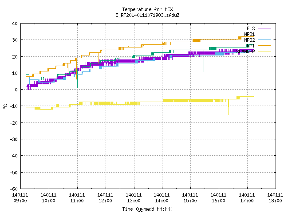Click the y-axis tick label -20
Viewport: 284px width, 213px height.
14,123
